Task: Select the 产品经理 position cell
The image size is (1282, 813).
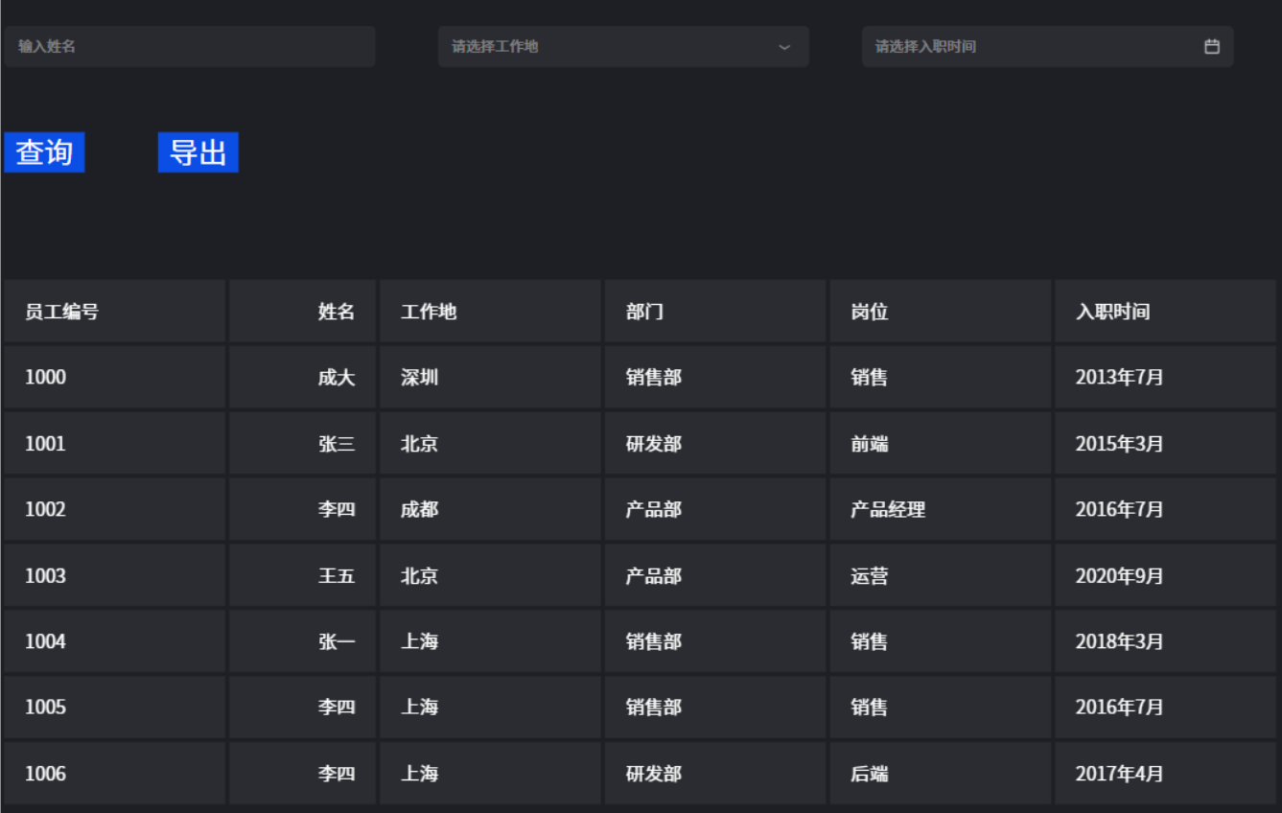Action: coord(940,509)
